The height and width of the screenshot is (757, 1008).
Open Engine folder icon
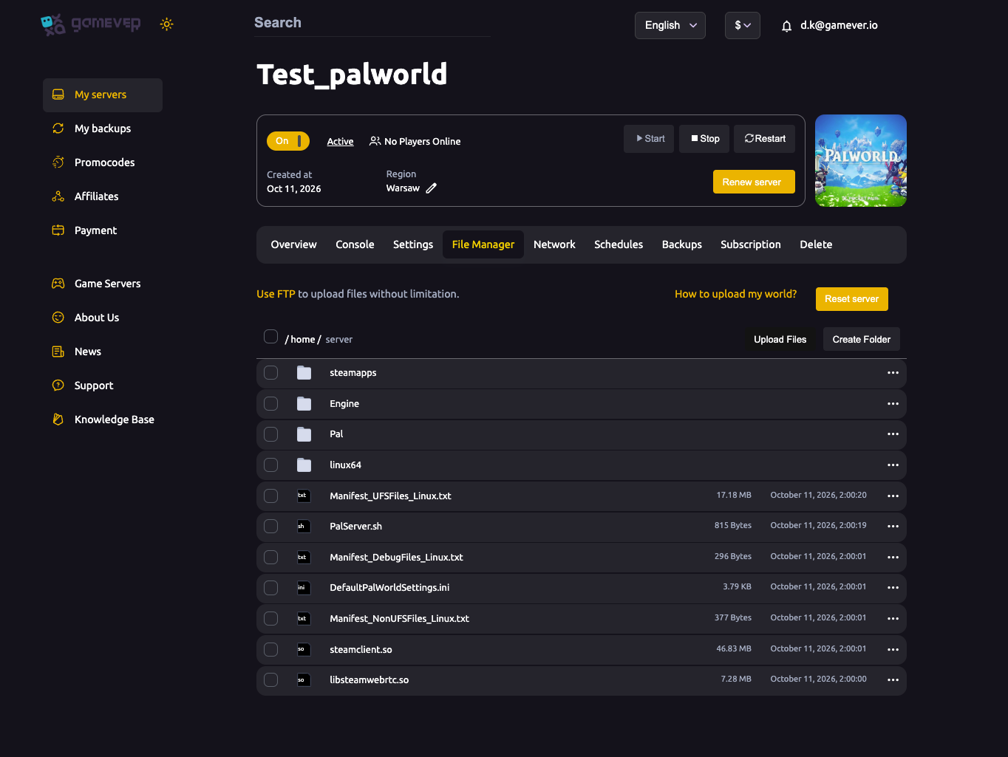click(x=304, y=404)
